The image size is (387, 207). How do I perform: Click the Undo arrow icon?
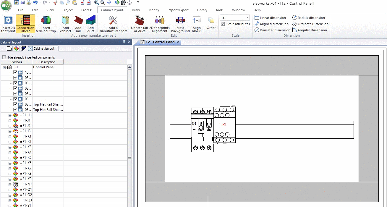[x=35, y=2]
